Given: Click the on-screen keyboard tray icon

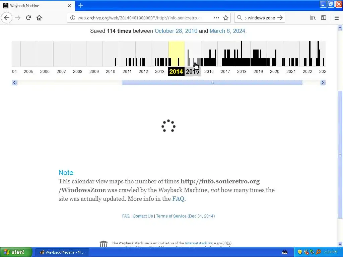Looking at the screenshot, I should 285,252.
